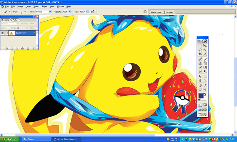
Task: Select the Crop tool
Action: pos(200,54)
